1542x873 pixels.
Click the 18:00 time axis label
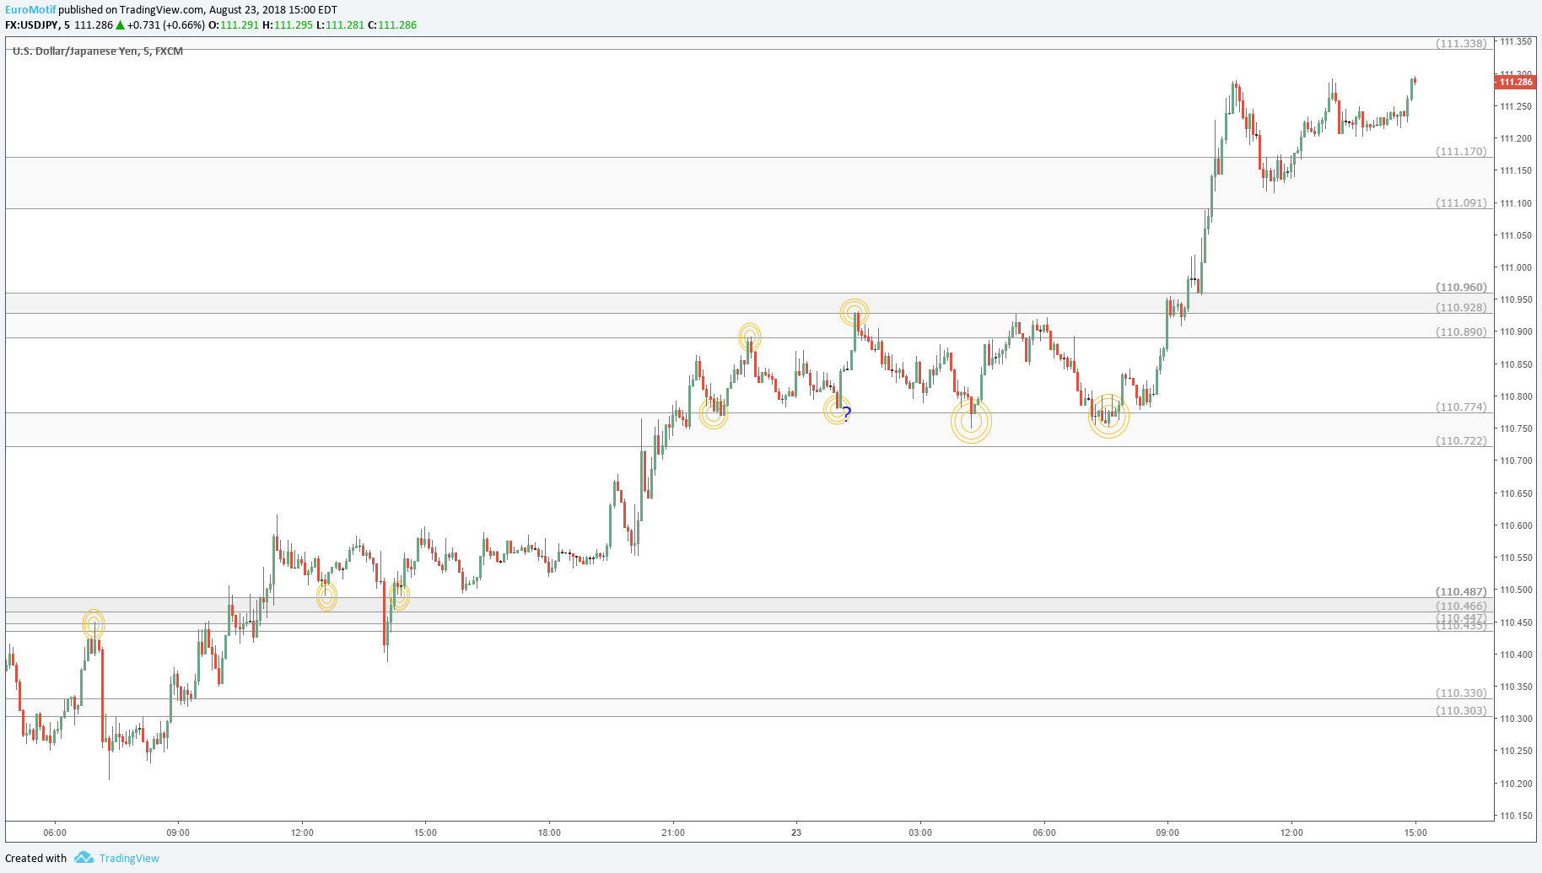pos(549,833)
